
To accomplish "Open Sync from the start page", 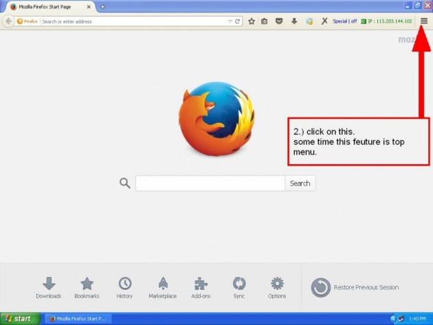I will [239, 287].
